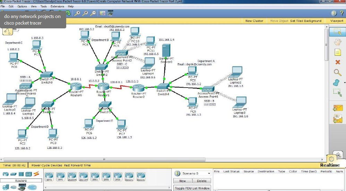This screenshot has height=191, width=346.
Task: Click the Last Status column header
Action: coord(231,171)
